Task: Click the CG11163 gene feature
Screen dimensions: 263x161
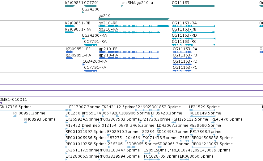Action: 193,6
